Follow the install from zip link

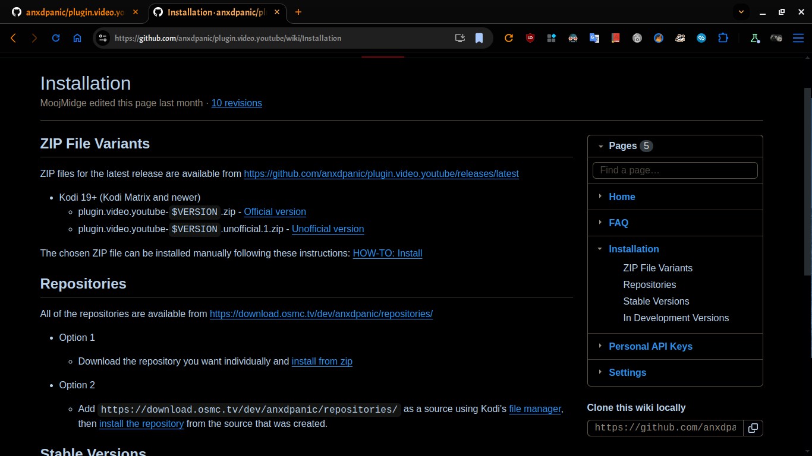pyautogui.click(x=322, y=361)
